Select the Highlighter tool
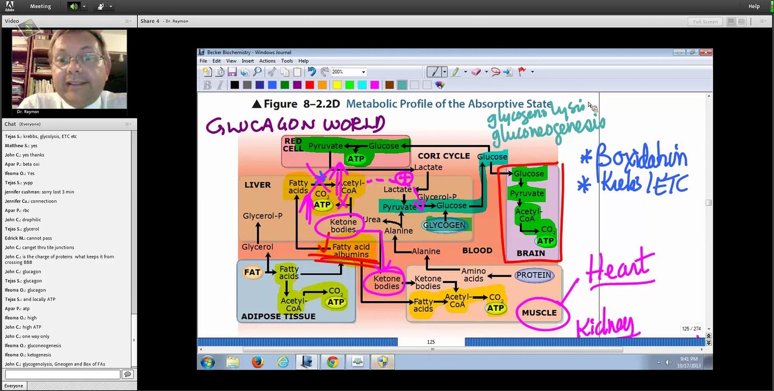 (x=455, y=72)
